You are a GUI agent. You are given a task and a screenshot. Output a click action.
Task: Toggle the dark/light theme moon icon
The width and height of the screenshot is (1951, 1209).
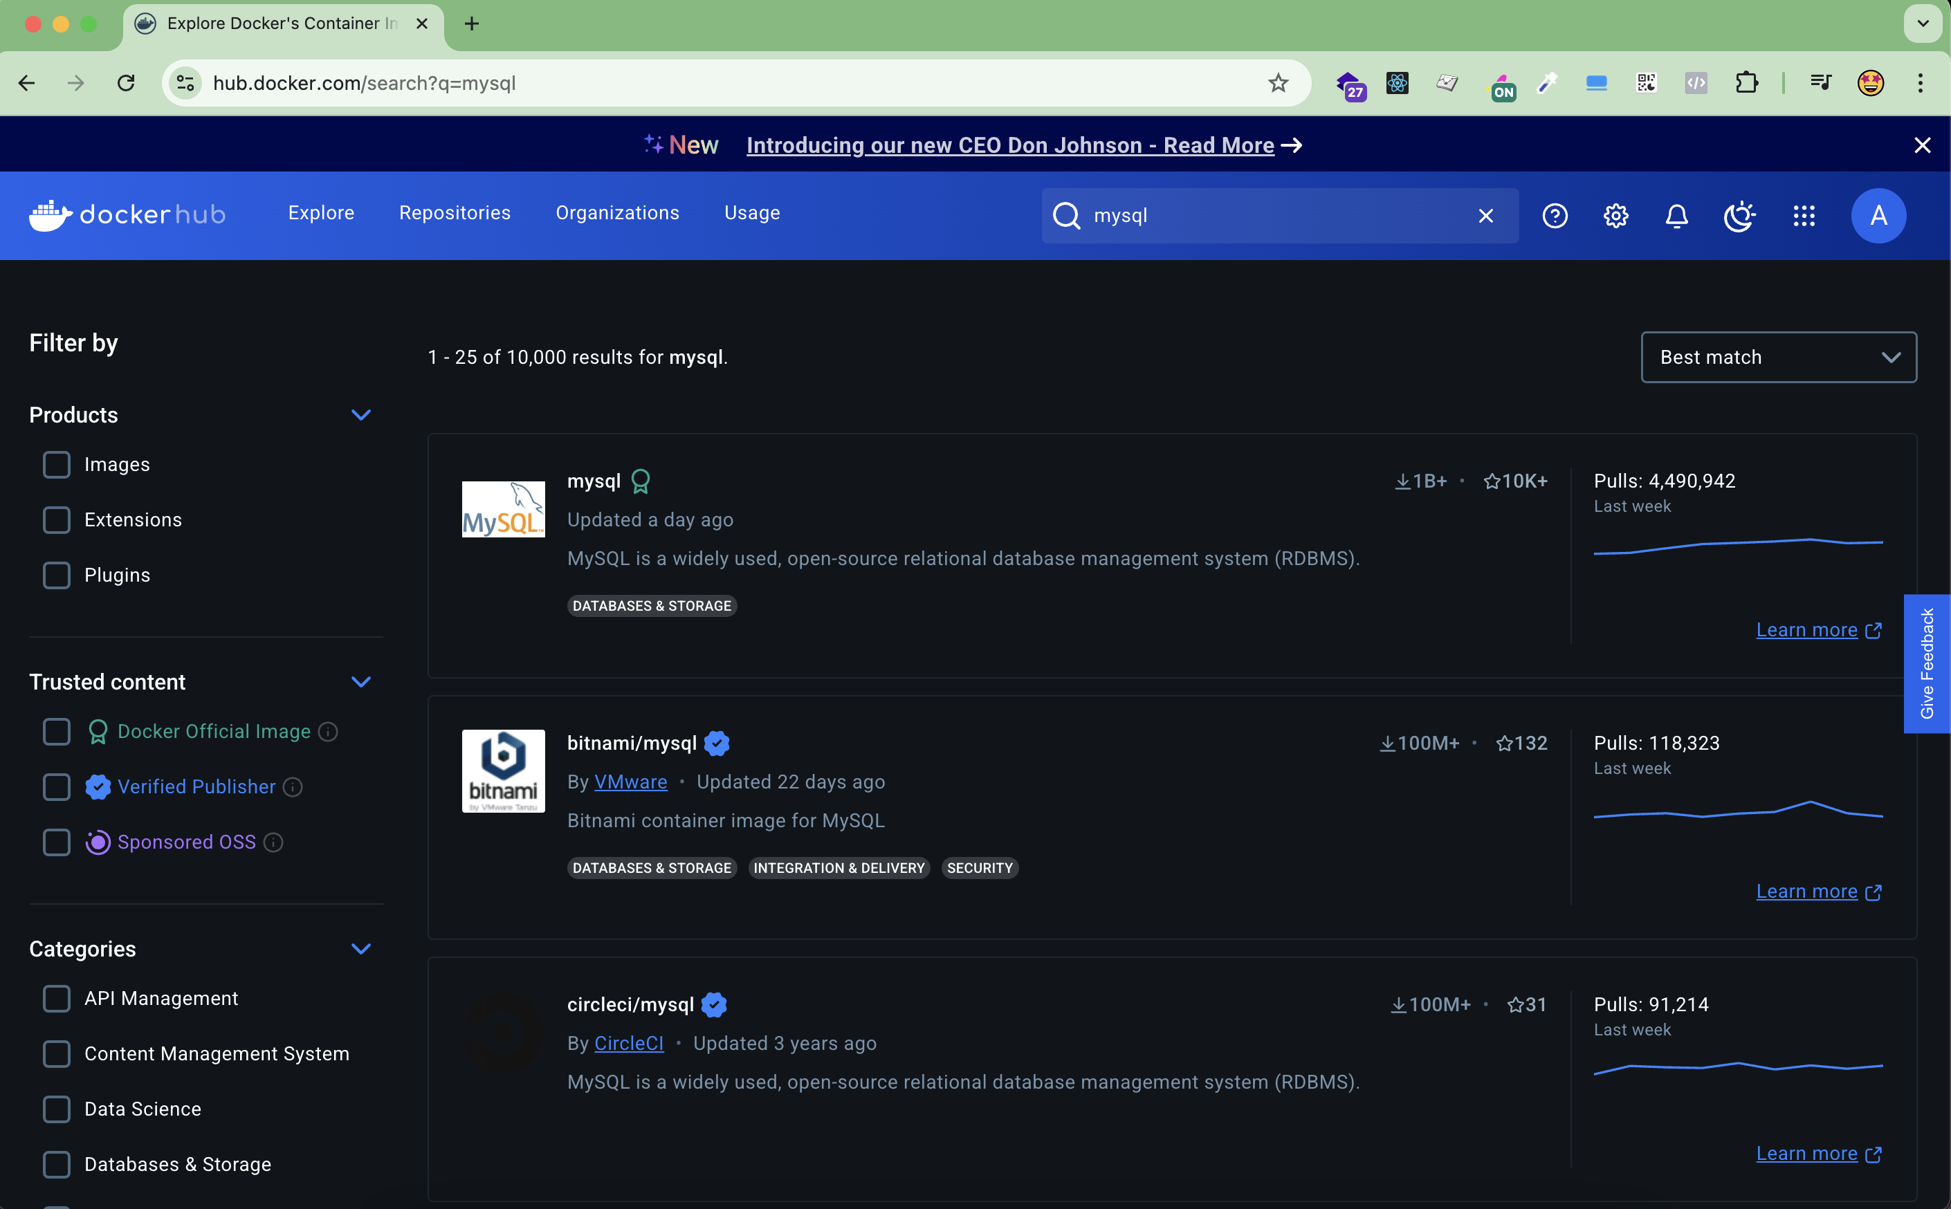1739,216
